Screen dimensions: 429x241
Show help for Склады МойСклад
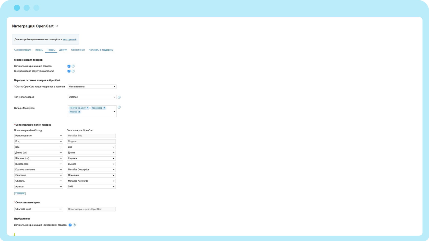point(119,107)
